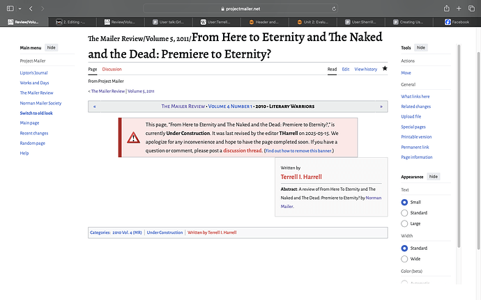Open Works and Days link

point(34,83)
